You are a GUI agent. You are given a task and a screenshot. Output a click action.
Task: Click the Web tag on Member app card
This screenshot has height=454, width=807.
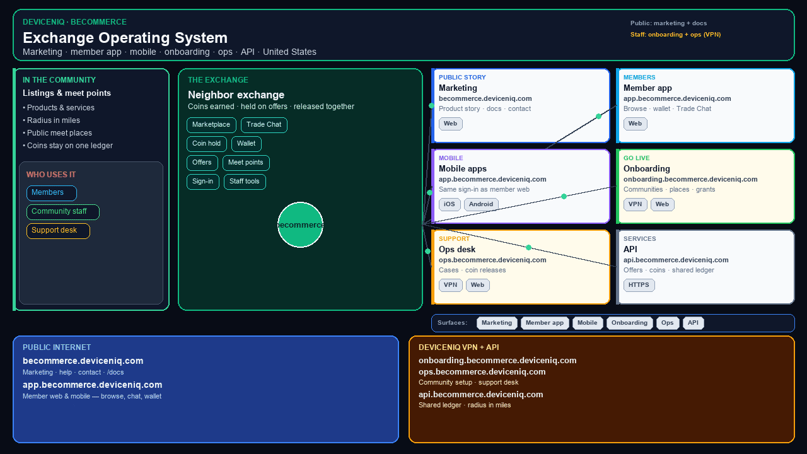click(636, 124)
